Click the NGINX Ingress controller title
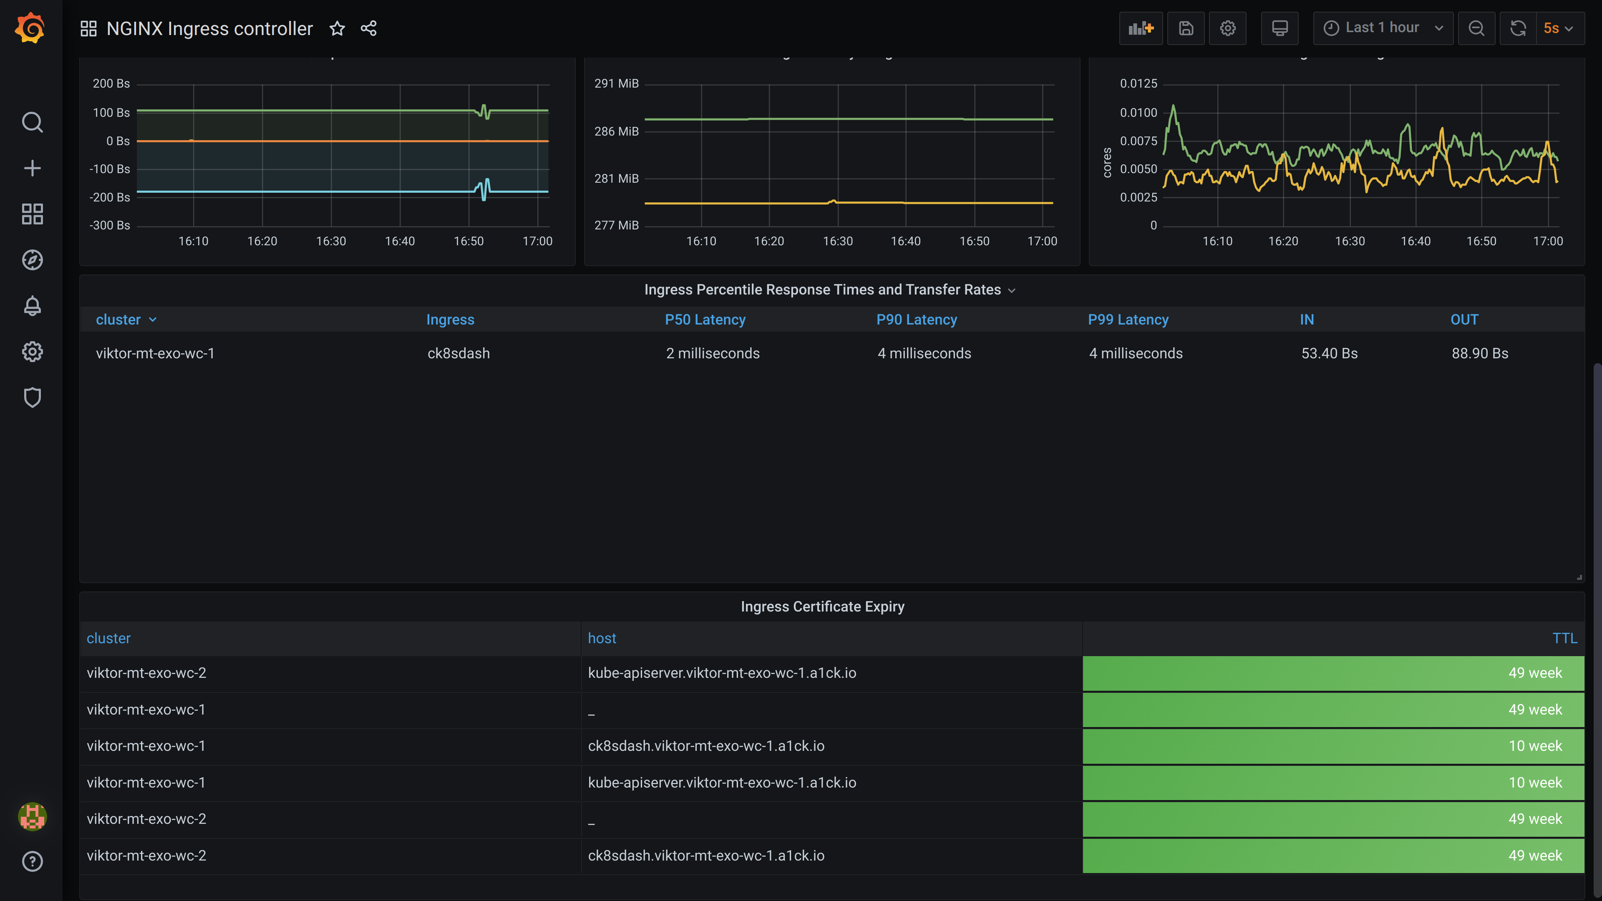1602x901 pixels. (209, 29)
